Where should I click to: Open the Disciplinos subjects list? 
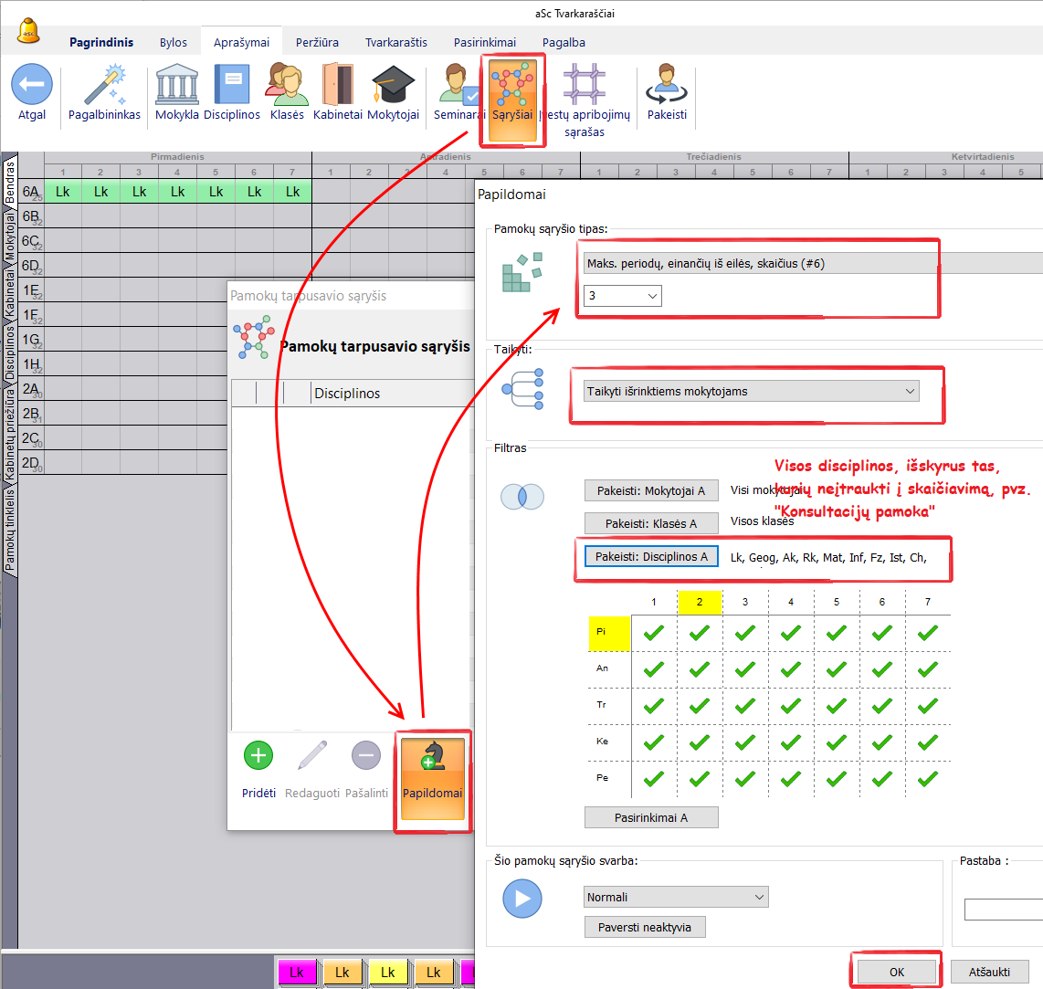(232, 85)
